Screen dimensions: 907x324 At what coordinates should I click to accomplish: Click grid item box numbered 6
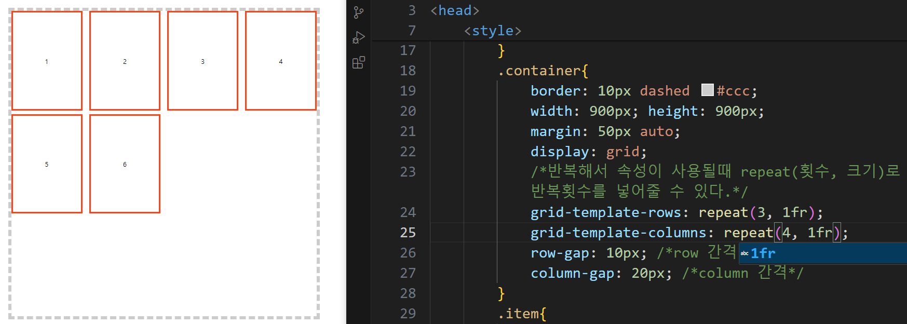click(125, 164)
